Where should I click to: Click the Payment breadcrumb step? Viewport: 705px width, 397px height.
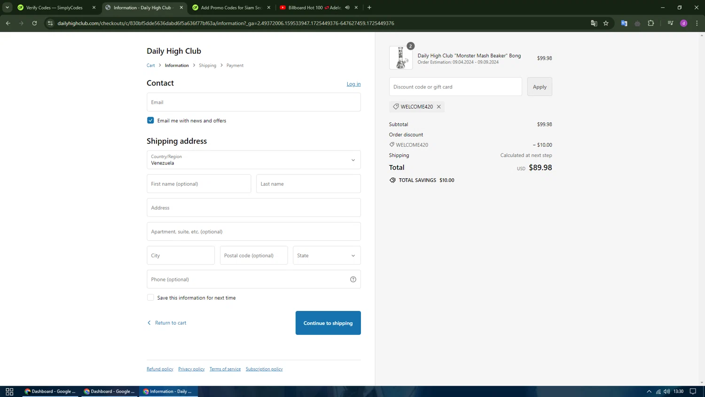235,65
